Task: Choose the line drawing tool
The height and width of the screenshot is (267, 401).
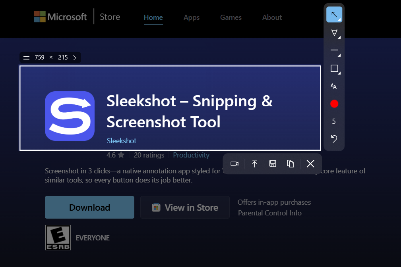Action: pos(334,50)
